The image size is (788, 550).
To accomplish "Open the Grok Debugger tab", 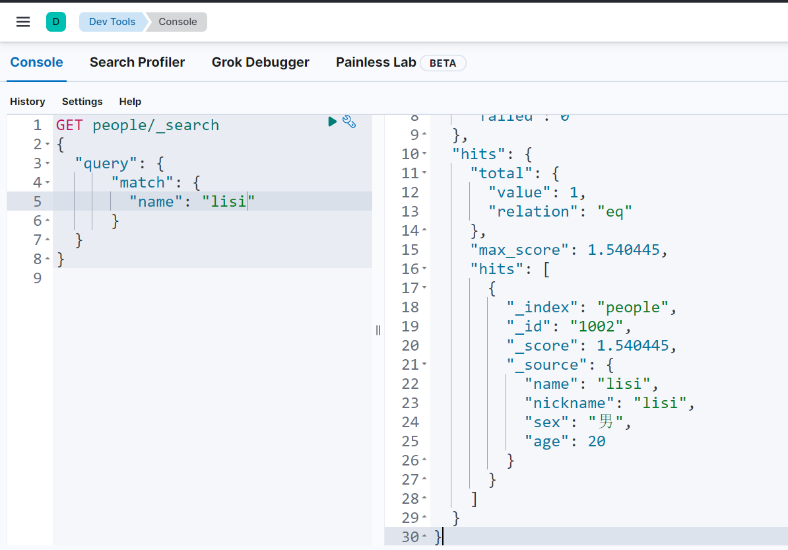I will coord(260,62).
